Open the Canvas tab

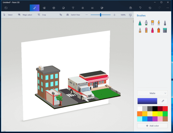[x=92, y=8]
